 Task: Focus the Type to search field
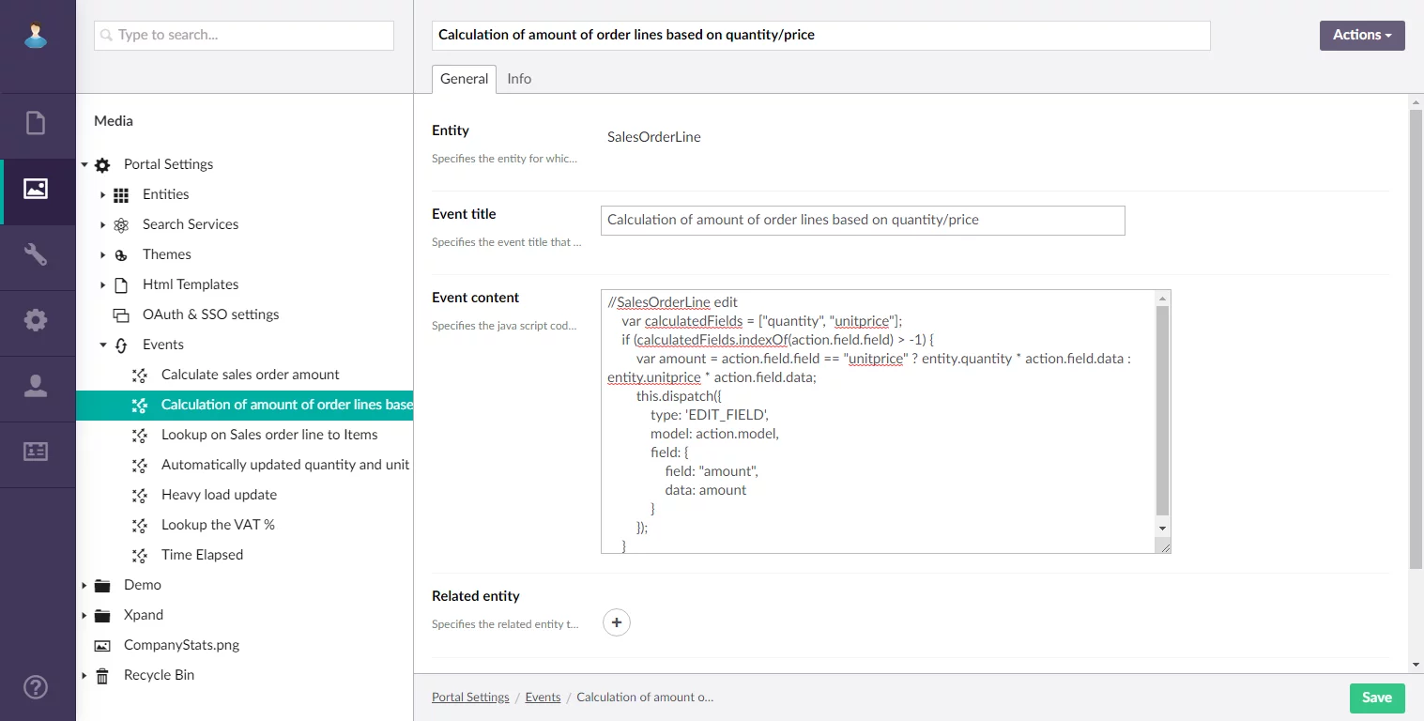[x=244, y=35]
